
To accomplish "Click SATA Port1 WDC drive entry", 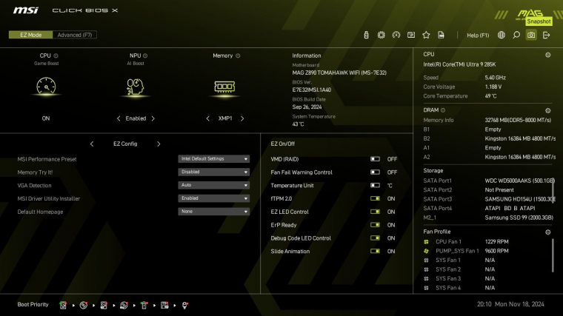I will click(489, 181).
